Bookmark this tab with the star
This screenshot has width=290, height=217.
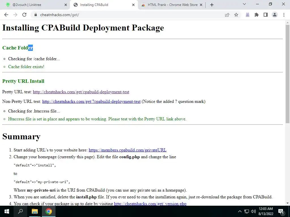pyautogui.click(x=236, y=15)
